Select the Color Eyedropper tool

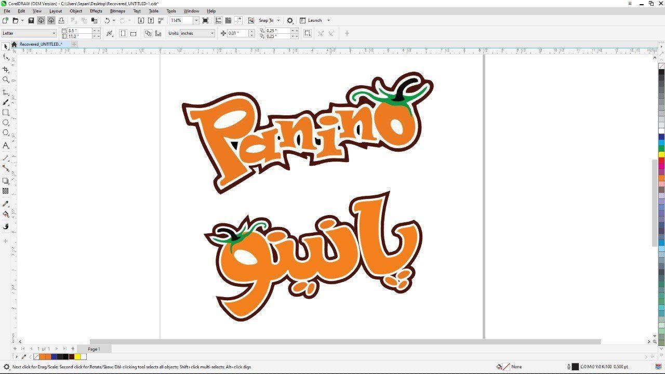tap(6, 204)
